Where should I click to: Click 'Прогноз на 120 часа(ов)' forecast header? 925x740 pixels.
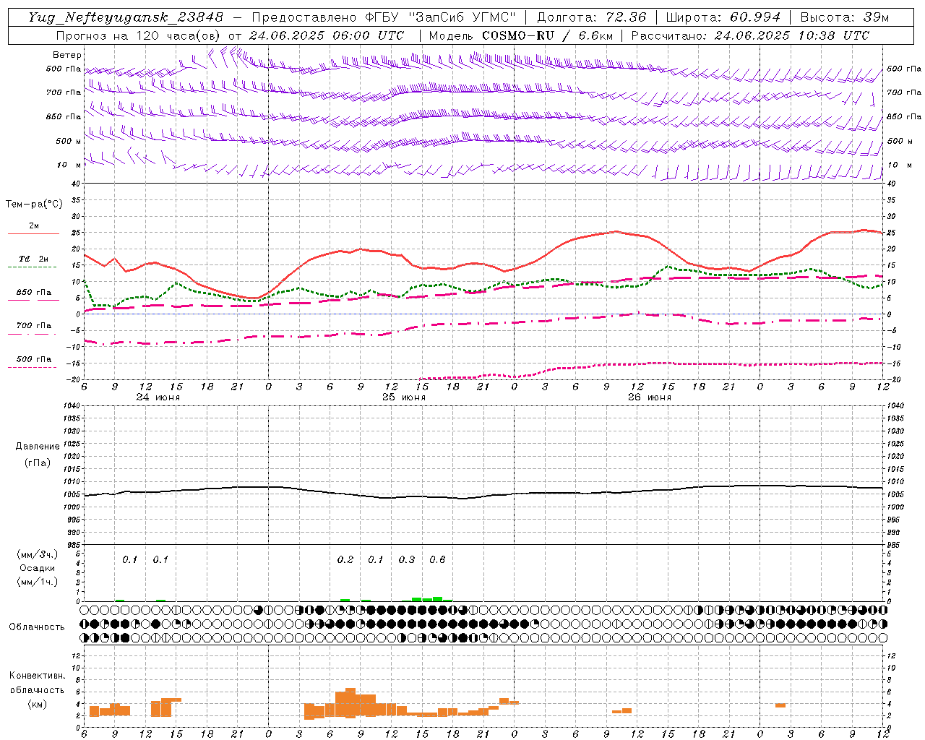139,35
